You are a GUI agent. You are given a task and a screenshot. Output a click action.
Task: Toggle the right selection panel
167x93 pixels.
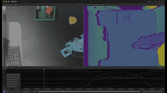[162, 2]
